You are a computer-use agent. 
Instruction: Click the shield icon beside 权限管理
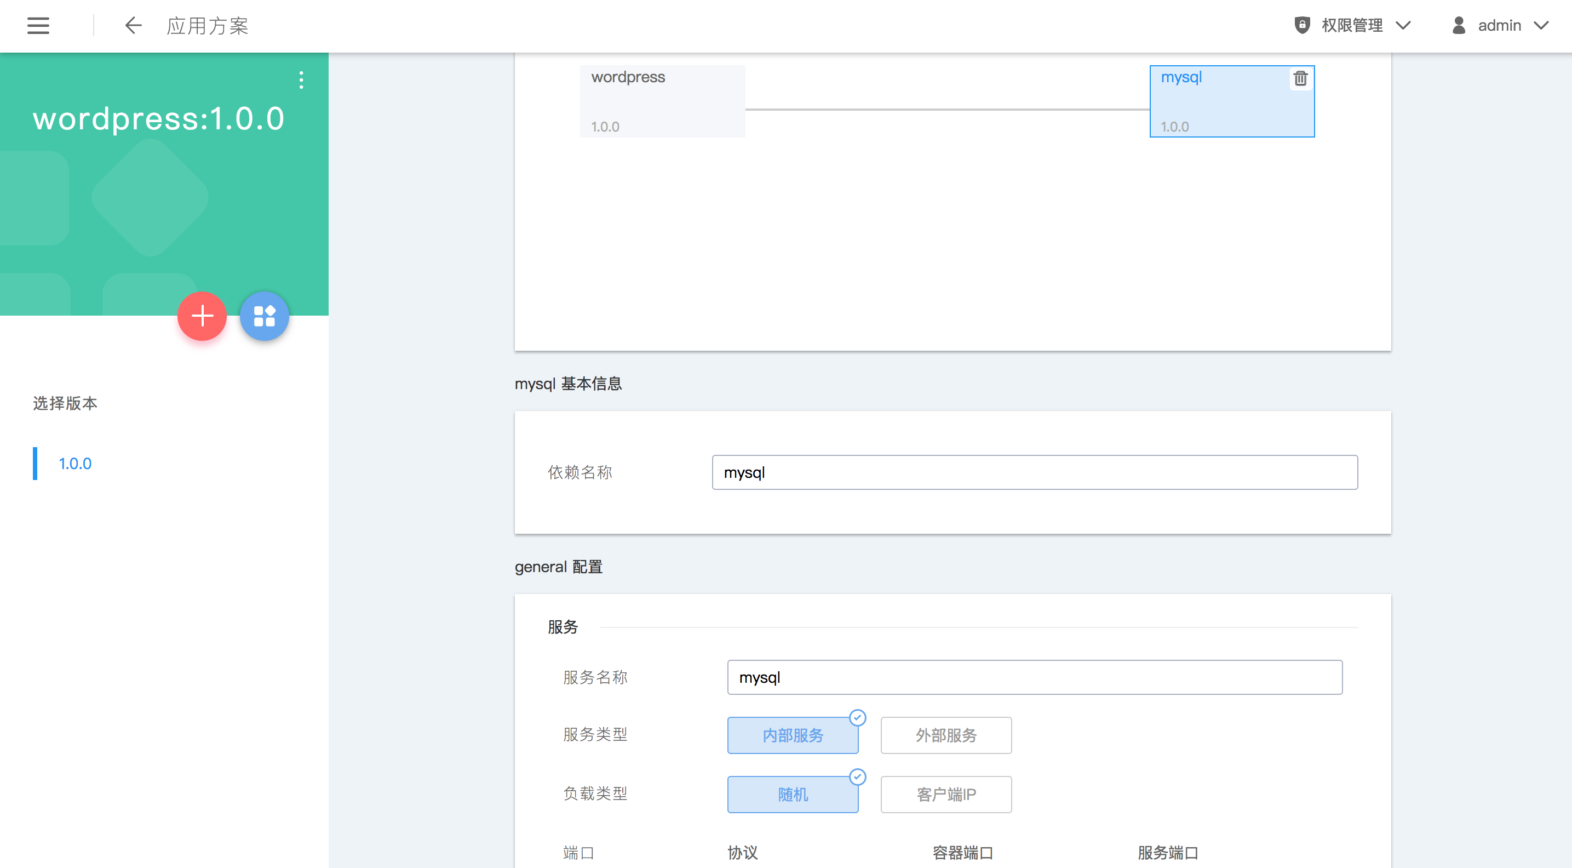coord(1301,25)
